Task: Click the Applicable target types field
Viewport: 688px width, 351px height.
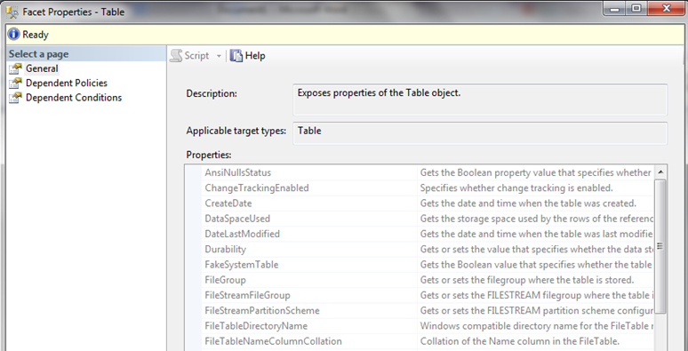Action: click(480, 133)
